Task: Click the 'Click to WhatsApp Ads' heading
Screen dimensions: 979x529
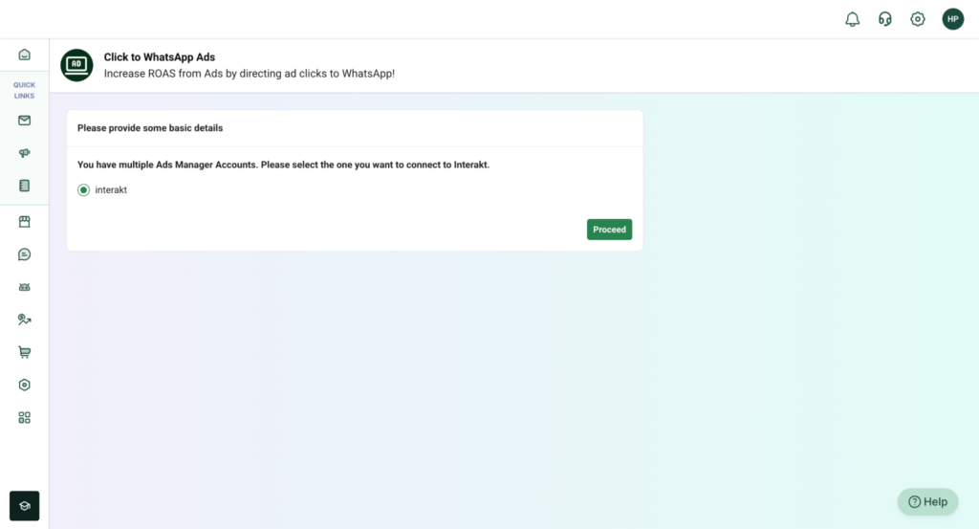Action: tap(160, 56)
